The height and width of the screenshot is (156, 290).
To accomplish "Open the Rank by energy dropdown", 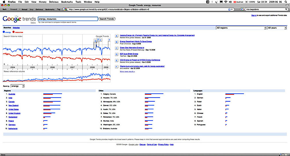I will [18, 86].
